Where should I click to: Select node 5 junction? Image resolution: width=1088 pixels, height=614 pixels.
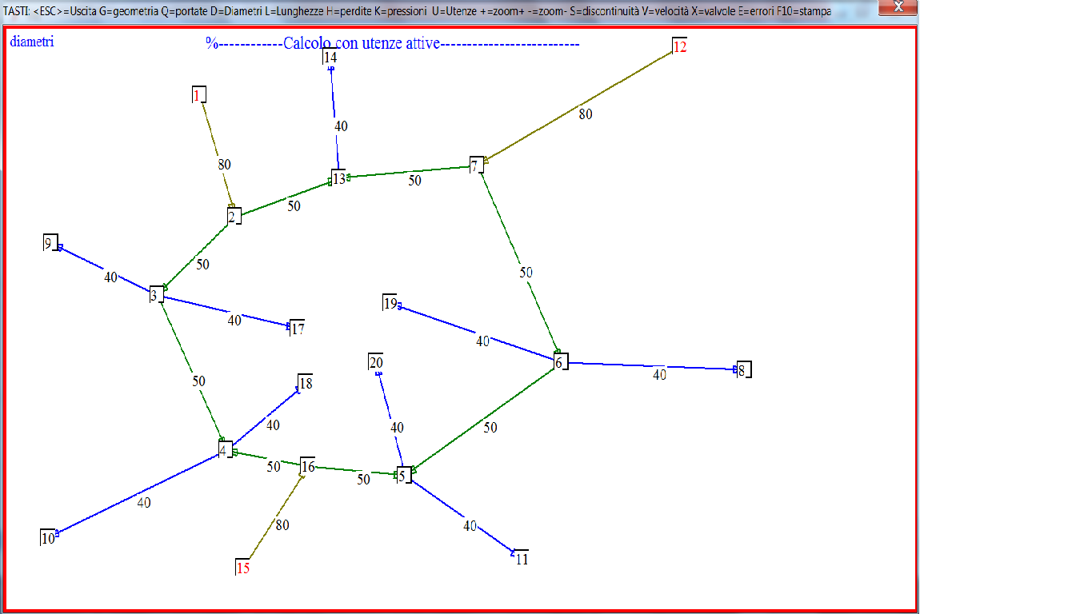click(x=405, y=475)
